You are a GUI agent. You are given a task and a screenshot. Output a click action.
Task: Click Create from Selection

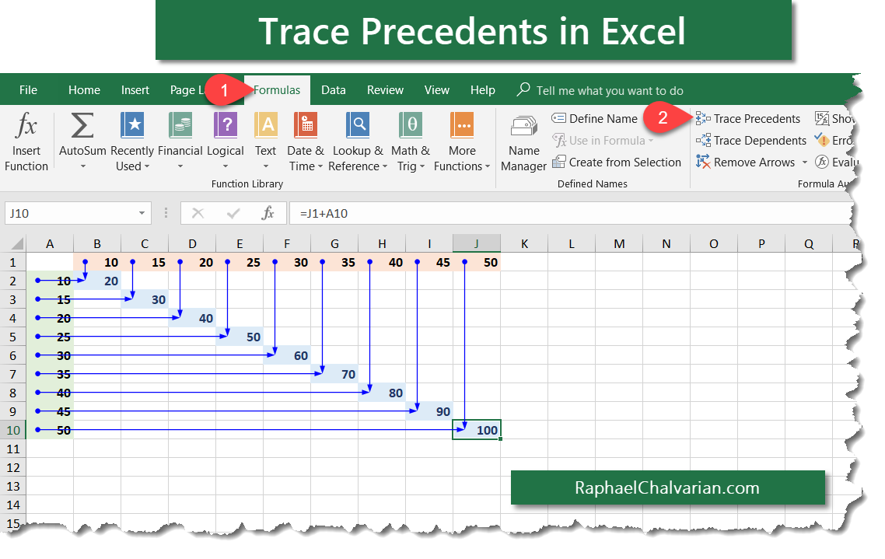[617, 162]
